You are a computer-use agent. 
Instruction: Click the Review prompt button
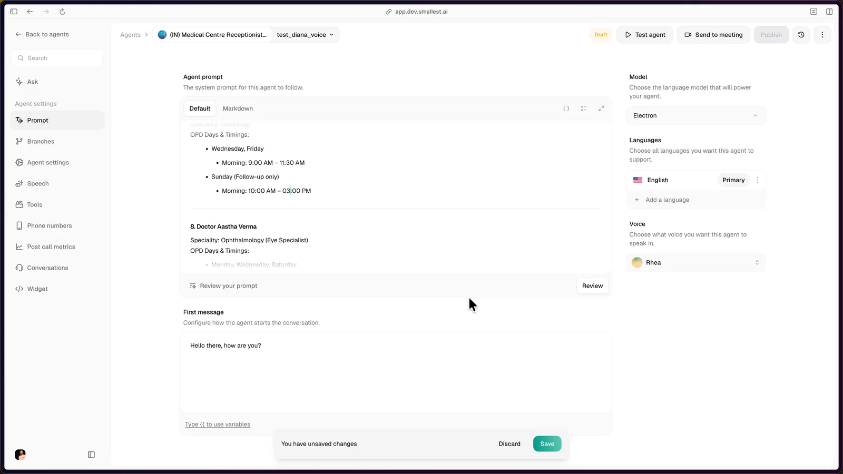[592, 286]
